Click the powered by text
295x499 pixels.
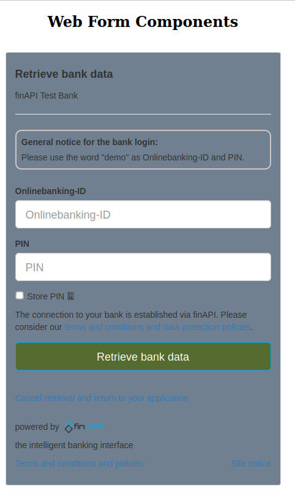(x=37, y=427)
